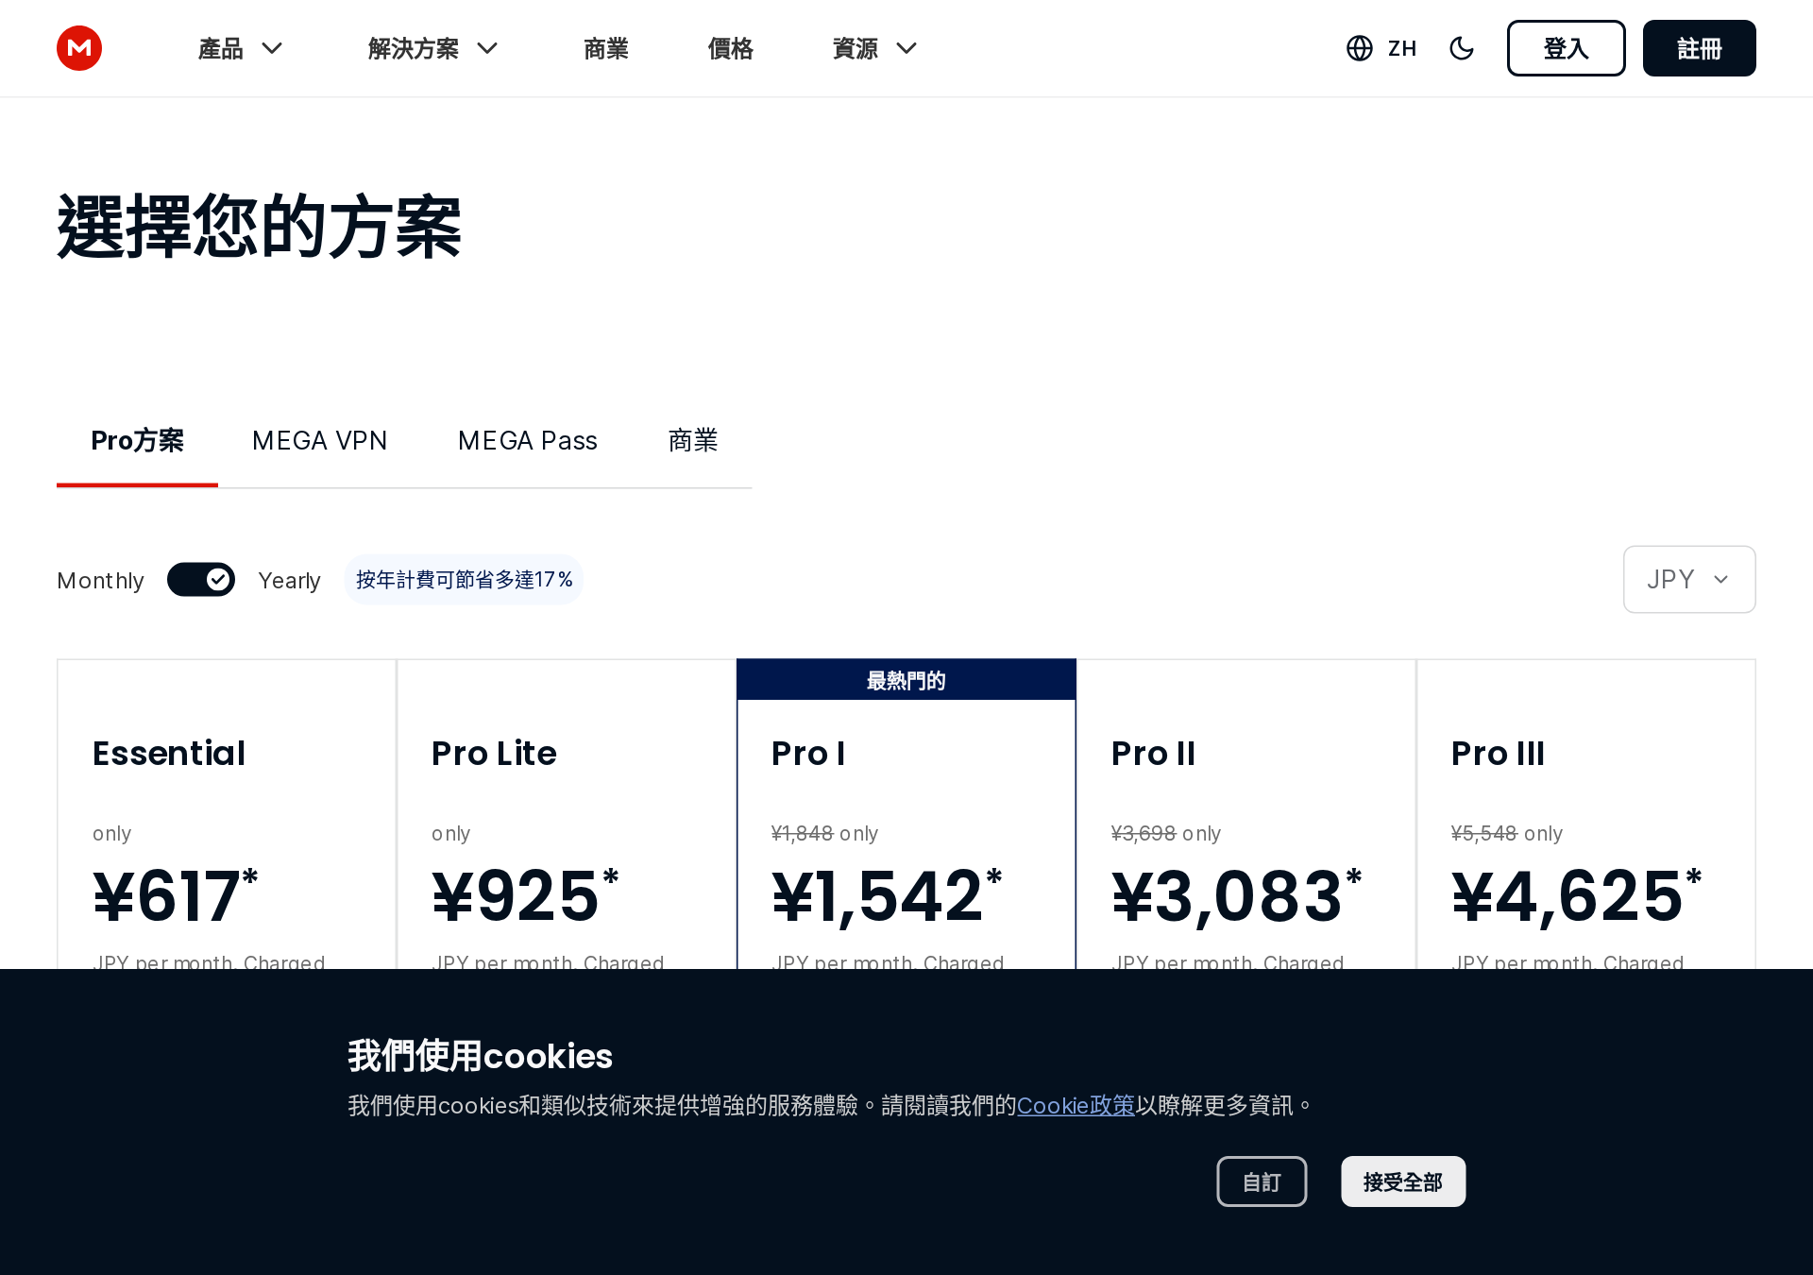Click the struck-through ¥5,548 price
1813x1275 pixels.
[1484, 833]
